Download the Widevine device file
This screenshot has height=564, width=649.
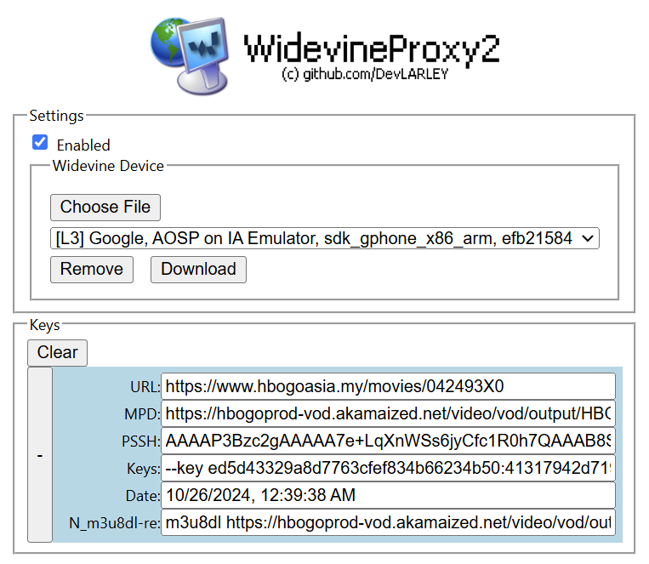[x=198, y=269]
